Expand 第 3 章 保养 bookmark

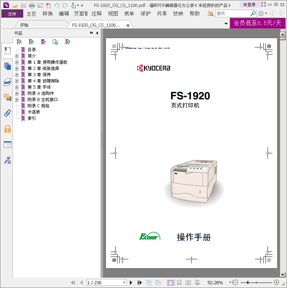click(x=17, y=75)
